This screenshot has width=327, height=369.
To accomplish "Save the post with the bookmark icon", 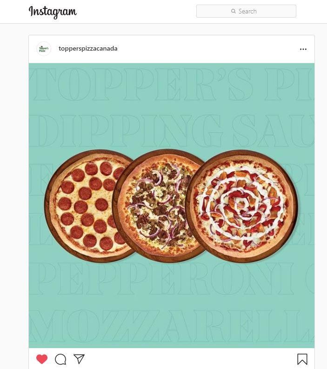I will (x=302, y=359).
